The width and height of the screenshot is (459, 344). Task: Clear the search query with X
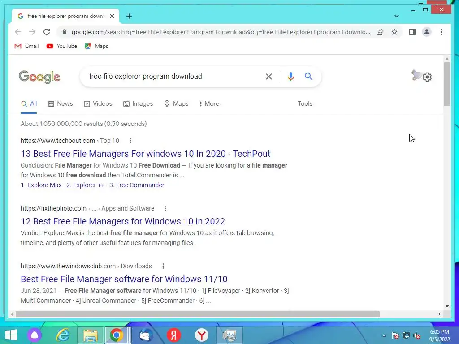269,77
